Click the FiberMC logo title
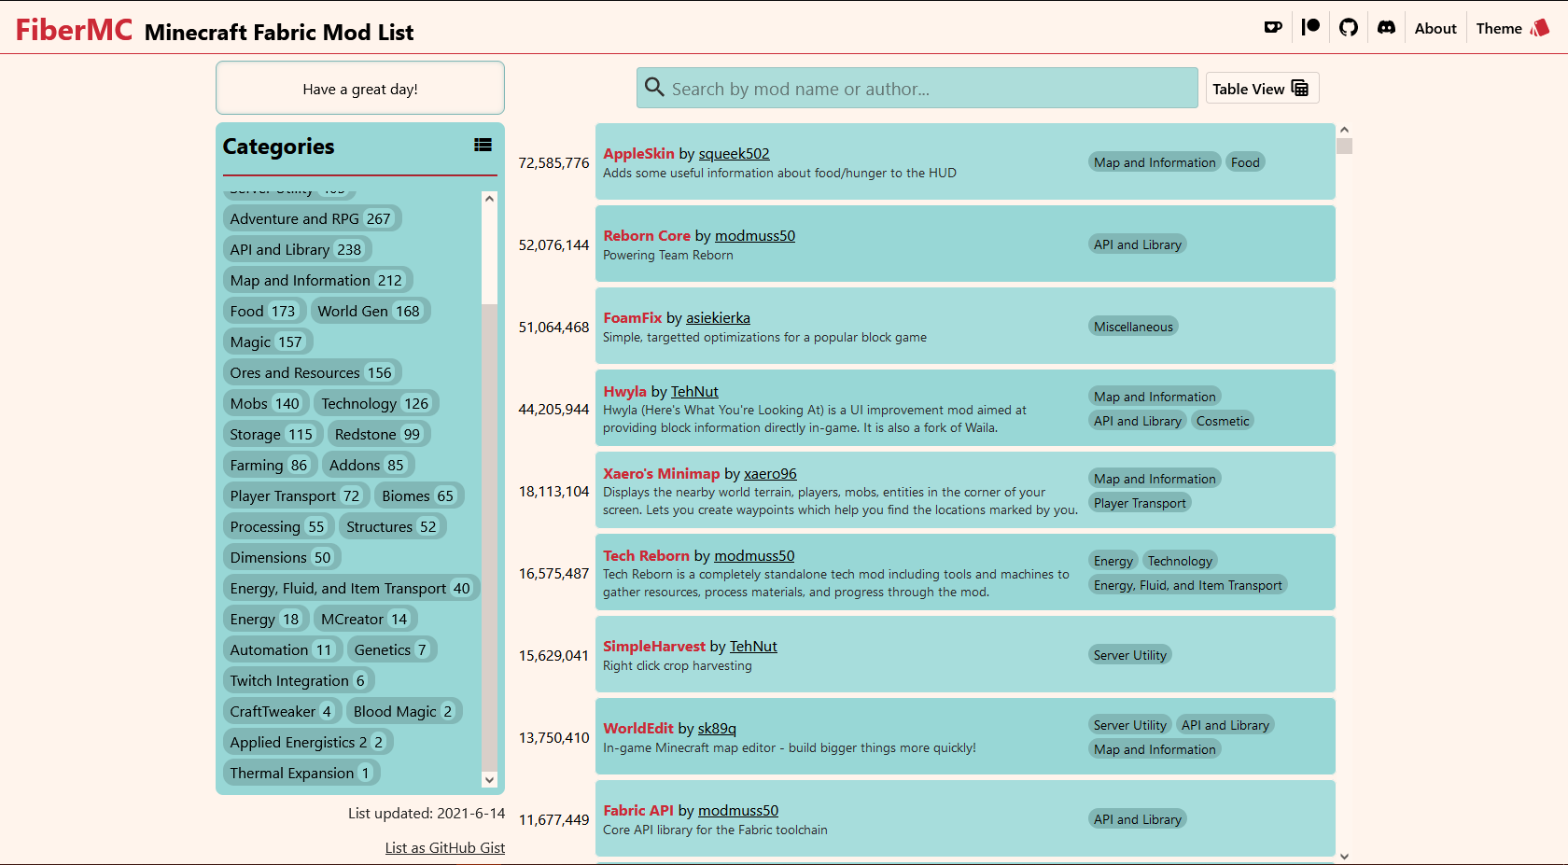Image resolution: width=1568 pixels, height=865 pixels. tap(74, 30)
